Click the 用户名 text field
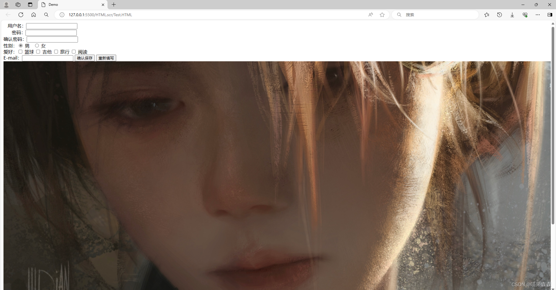 click(52, 26)
